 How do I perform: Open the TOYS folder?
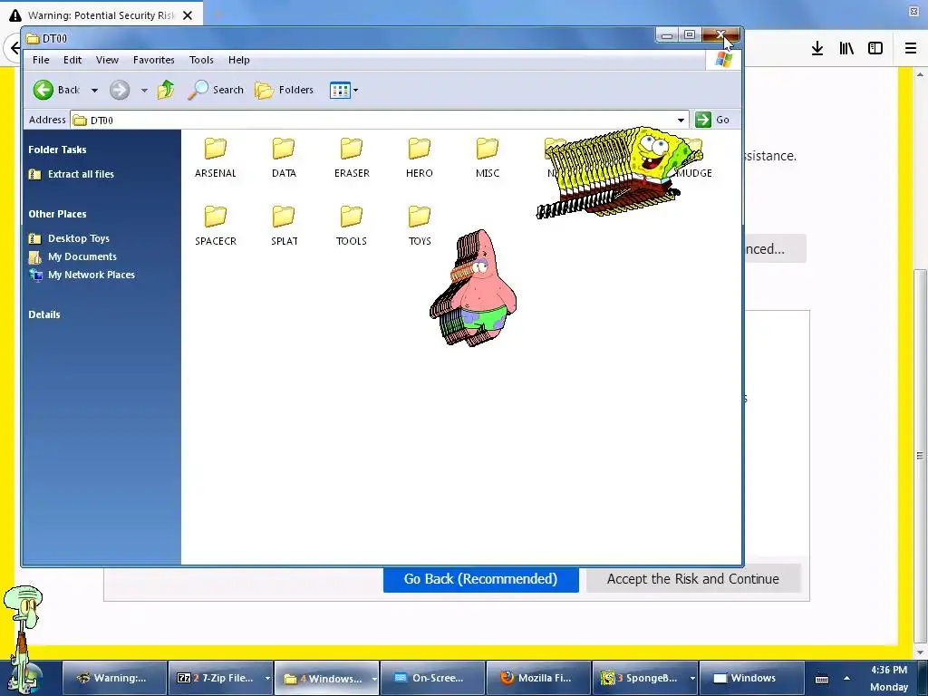(x=419, y=226)
